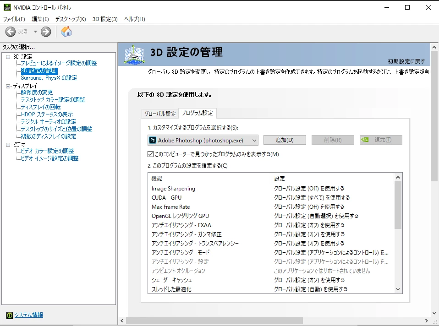Screen dimensions: 439x326
Task: Open the デスクトップ(K) menu
Action: tap(71, 19)
